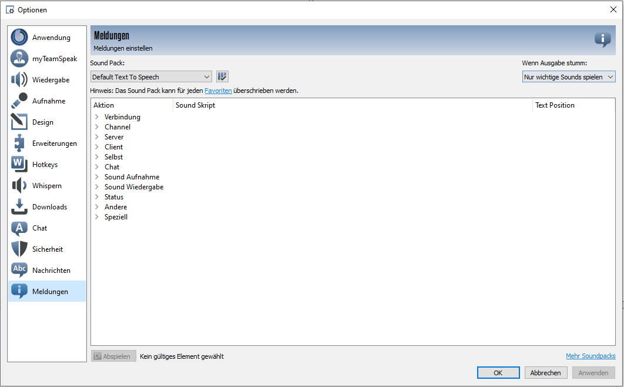The width and height of the screenshot is (624, 387).
Task: Open 'Wenn Ausgabe stumm' dropdown
Action: pyautogui.click(x=568, y=77)
